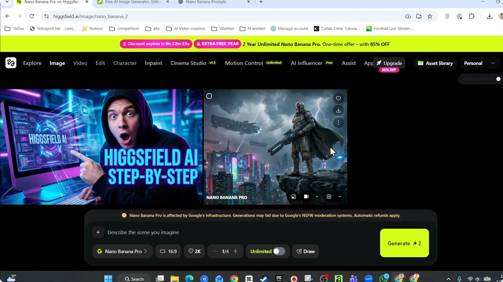Download the Nano Banana Pro image
Viewport: 503px width, 282px height.
point(338,110)
